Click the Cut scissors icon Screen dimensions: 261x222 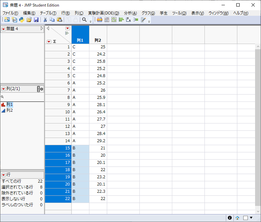click(45, 20)
